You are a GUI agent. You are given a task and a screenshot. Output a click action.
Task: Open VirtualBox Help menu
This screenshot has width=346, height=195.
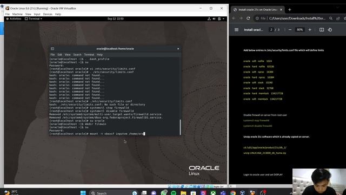pos(58,14)
